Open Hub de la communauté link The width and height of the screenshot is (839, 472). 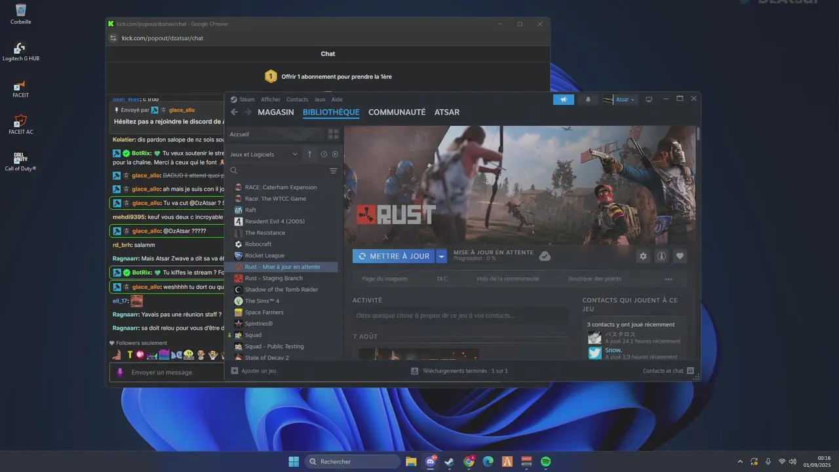(508, 279)
